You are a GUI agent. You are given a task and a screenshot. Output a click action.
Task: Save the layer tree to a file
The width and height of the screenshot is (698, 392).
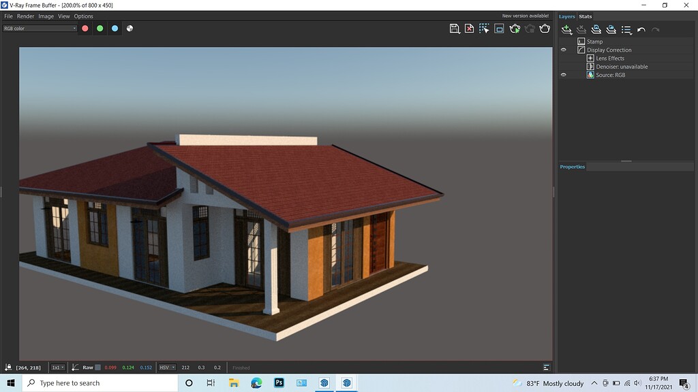click(x=596, y=29)
